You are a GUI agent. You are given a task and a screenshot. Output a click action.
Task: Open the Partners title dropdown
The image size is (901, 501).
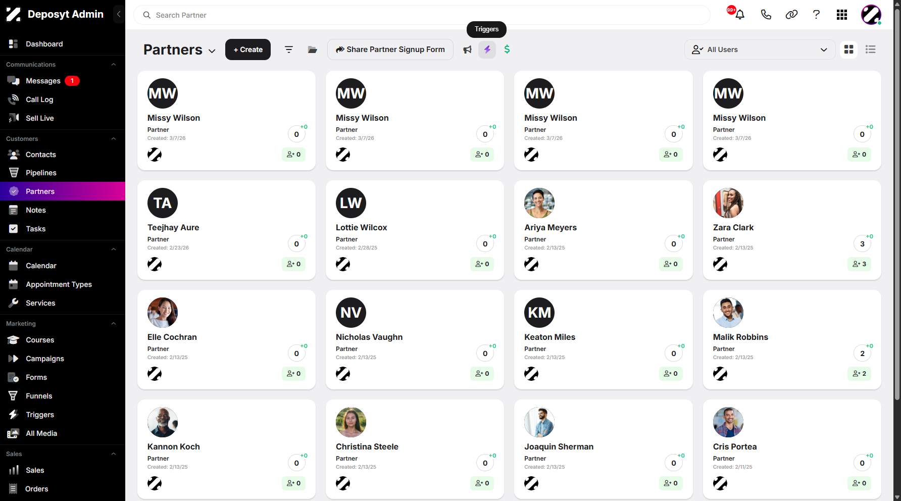tap(212, 51)
